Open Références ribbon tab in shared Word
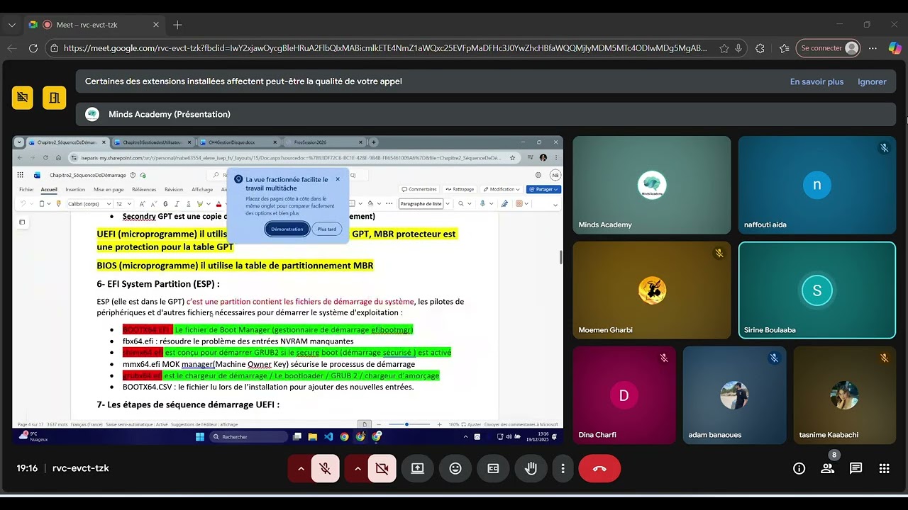 tap(144, 189)
